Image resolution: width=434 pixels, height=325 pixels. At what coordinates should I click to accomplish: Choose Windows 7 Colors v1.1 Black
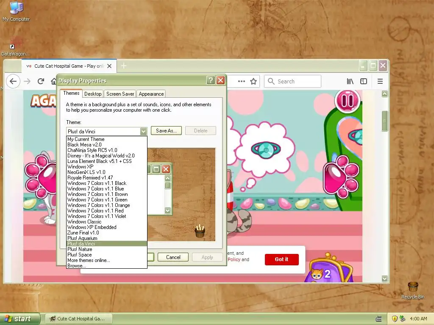(x=107, y=183)
